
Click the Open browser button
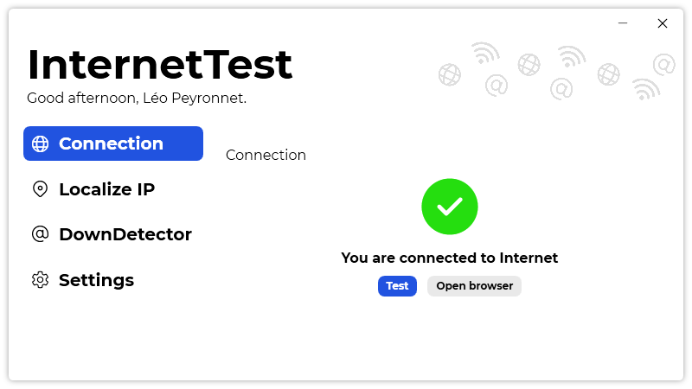(x=474, y=286)
